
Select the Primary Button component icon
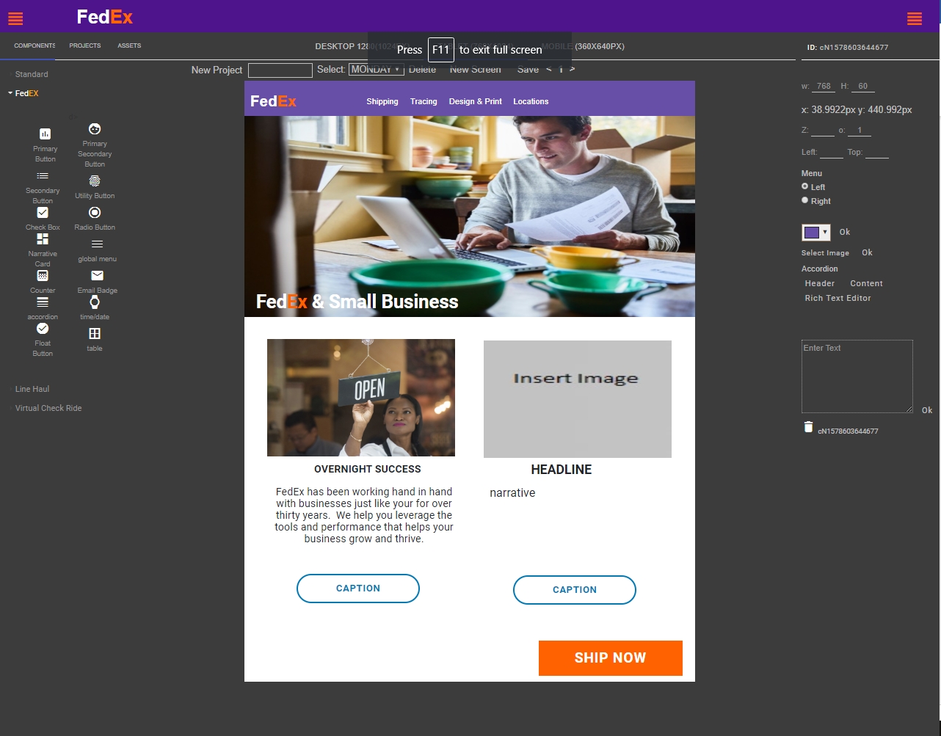coord(45,134)
